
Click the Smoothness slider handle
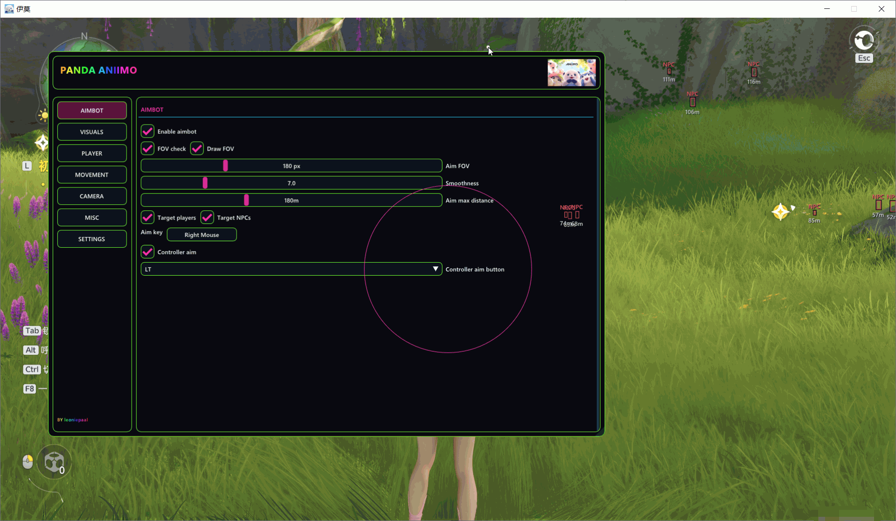205,183
